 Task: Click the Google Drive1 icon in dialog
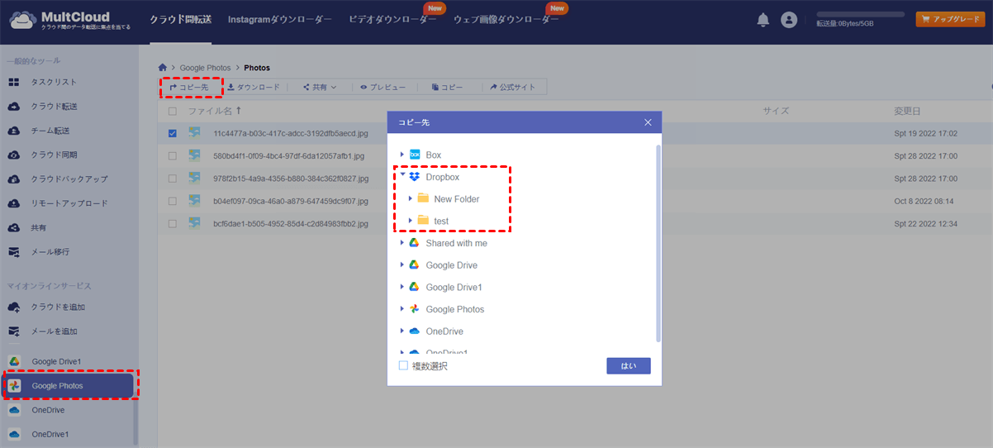click(x=415, y=287)
